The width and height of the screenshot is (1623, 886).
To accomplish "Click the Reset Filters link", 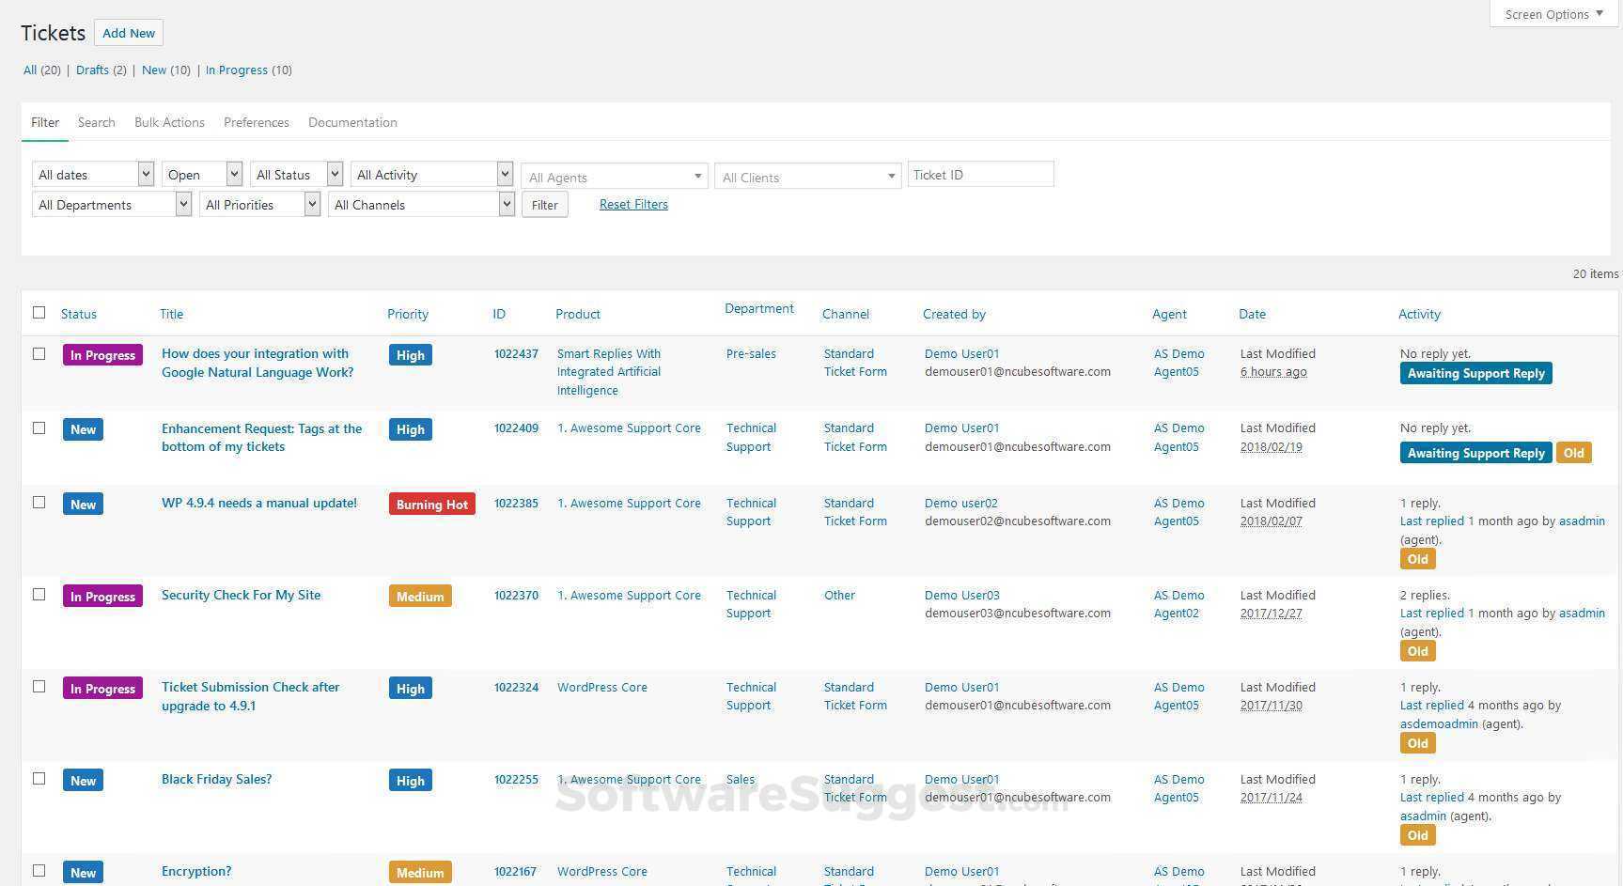I will [x=633, y=204].
